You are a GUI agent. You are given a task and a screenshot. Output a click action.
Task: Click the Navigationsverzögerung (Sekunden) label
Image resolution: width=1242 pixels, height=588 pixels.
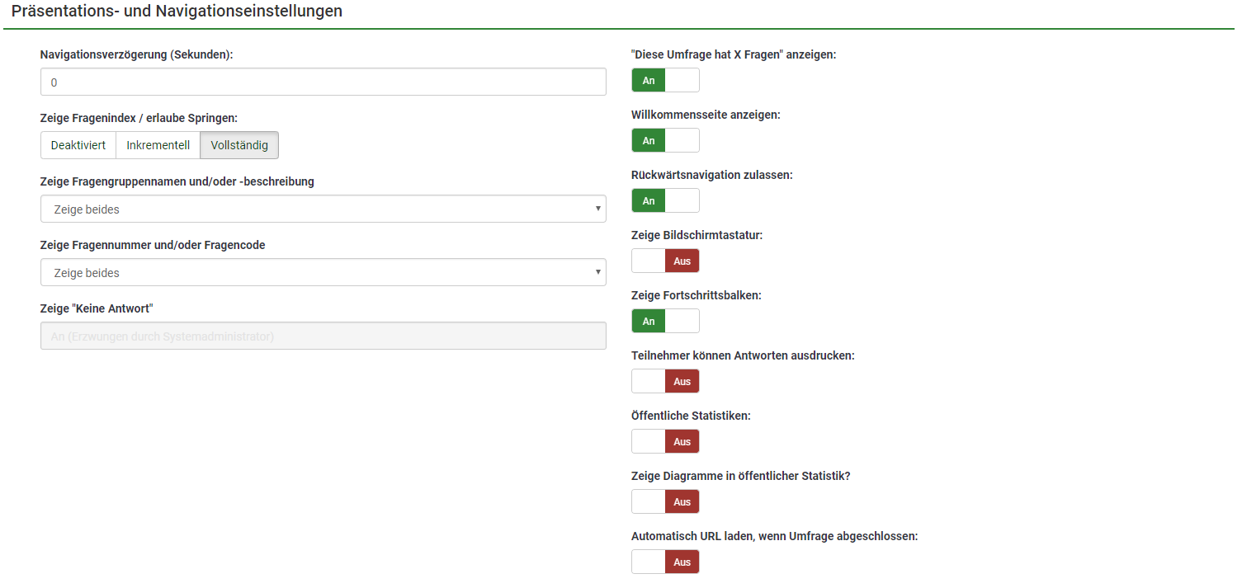click(136, 55)
